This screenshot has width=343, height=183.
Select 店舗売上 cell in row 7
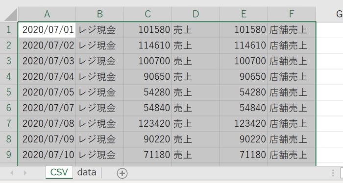point(292,124)
